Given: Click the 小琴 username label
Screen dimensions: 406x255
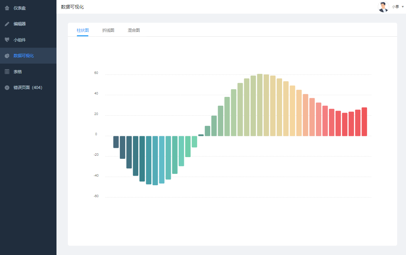Looking at the screenshot, I should click(x=395, y=7).
